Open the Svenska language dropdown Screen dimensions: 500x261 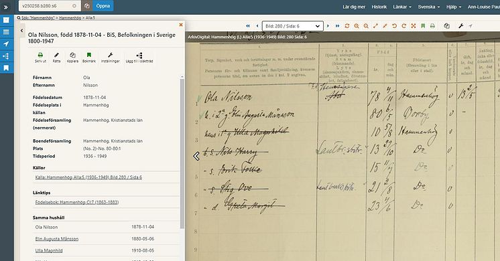point(428,7)
